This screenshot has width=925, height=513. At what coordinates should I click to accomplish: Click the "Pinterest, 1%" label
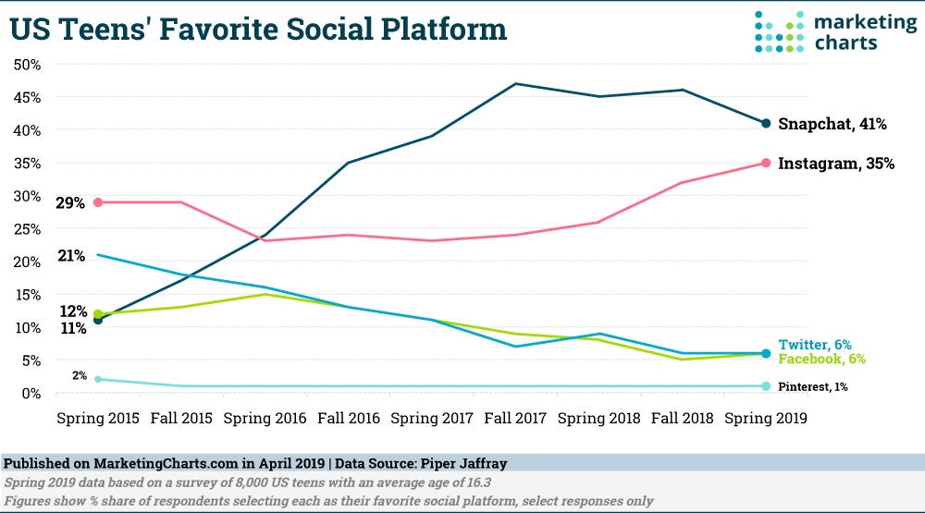813,386
